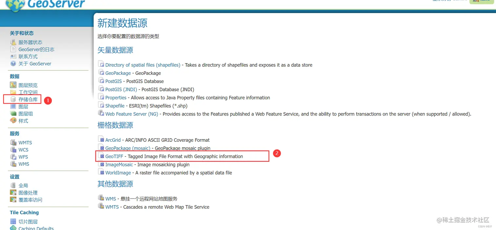Click the contact information card icon
Screen dimensions: 496x230
[x=13, y=56]
